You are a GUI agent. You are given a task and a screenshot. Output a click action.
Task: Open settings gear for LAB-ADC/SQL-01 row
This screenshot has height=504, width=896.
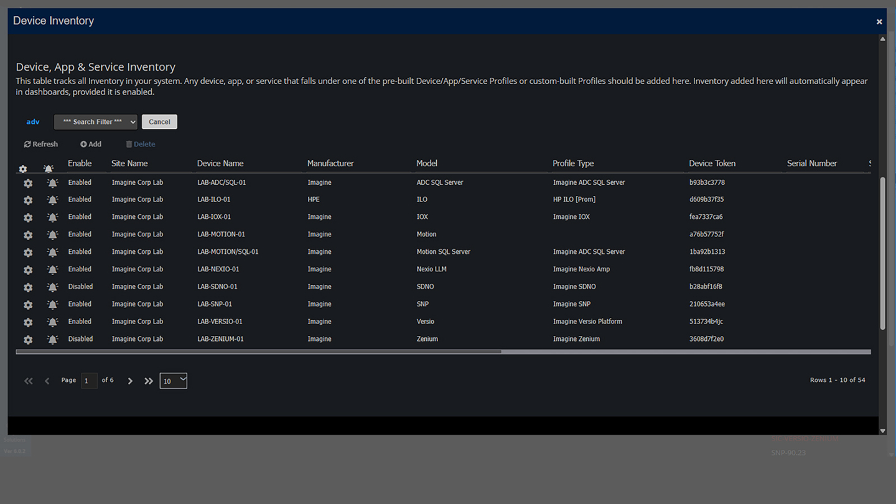click(x=28, y=183)
